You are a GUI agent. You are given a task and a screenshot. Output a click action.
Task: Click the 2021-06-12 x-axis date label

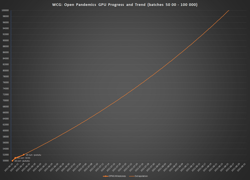tap(14, 167)
